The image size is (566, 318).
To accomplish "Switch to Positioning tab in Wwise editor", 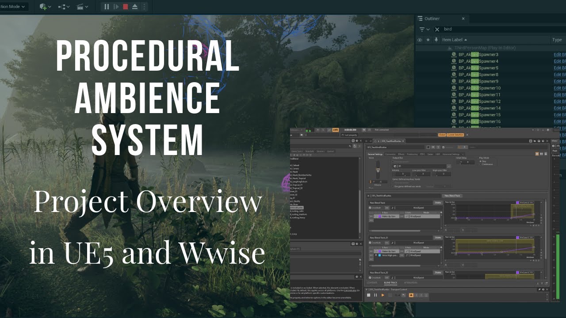I will [412, 154].
